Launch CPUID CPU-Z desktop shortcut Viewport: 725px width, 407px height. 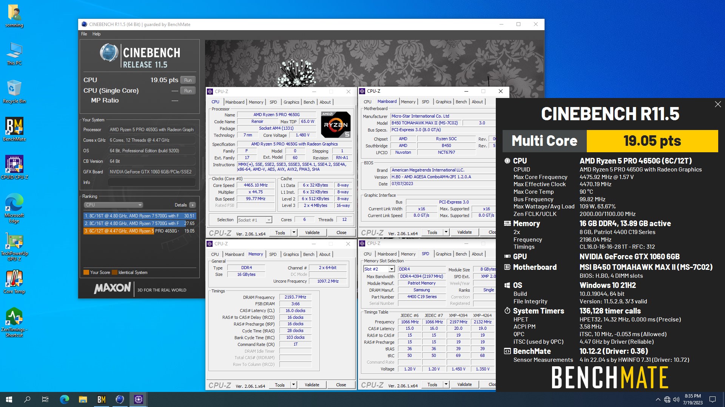pos(14,167)
